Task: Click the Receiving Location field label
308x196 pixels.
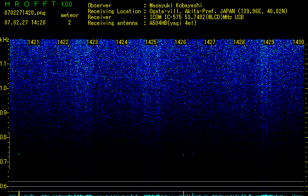Action: [114, 11]
